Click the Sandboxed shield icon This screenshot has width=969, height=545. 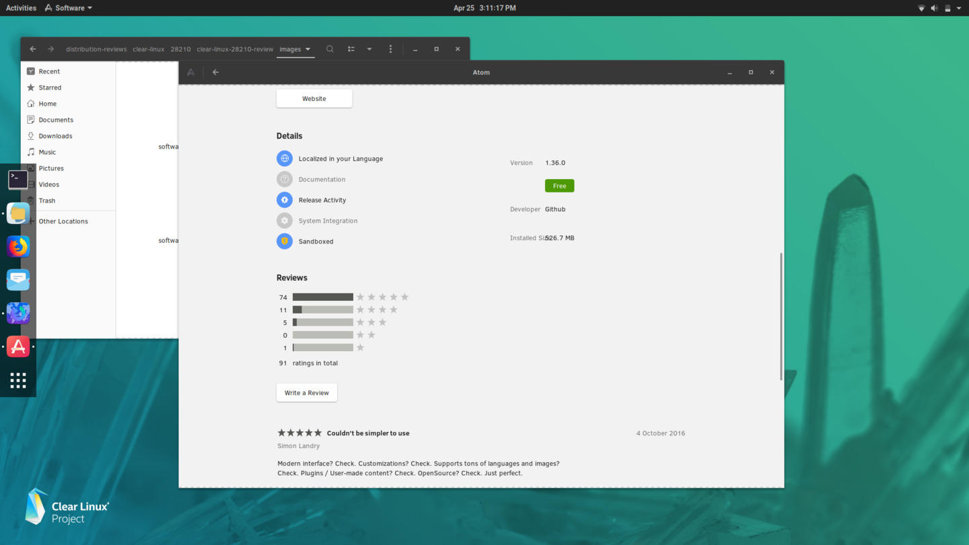[x=285, y=241]
